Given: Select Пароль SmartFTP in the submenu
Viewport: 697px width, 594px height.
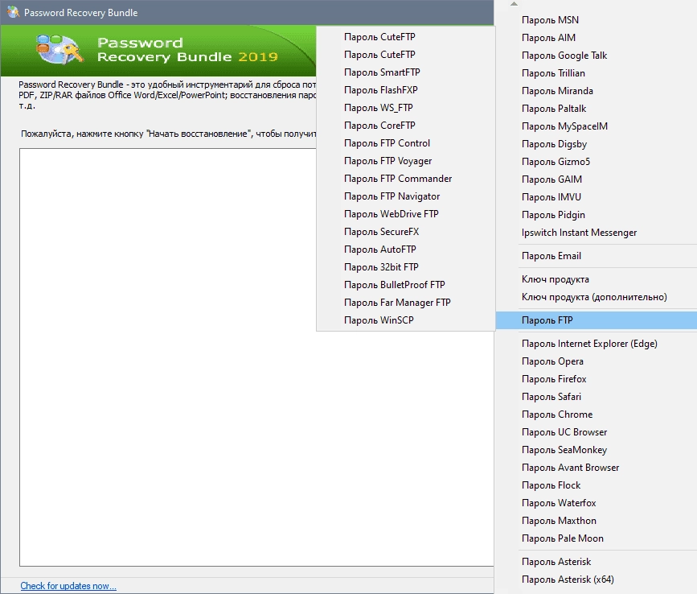Looking at the screenshot, I should [406, 72].
